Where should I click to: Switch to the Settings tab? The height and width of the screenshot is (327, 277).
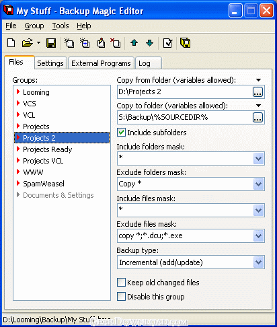point(50,63)
